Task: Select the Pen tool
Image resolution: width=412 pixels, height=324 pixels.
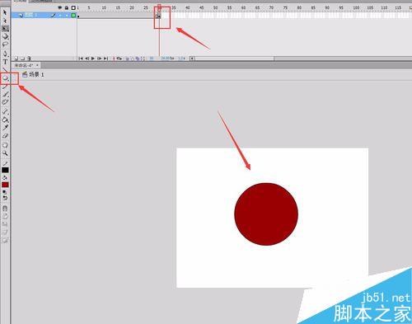Action: (x=5, y=54)
